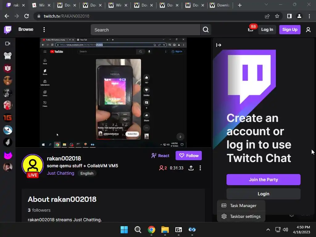Image resolution: width=316 pixels, height=237 pixels.
Task: Open File Explorer from the taskbar
Action: (165, 230)
